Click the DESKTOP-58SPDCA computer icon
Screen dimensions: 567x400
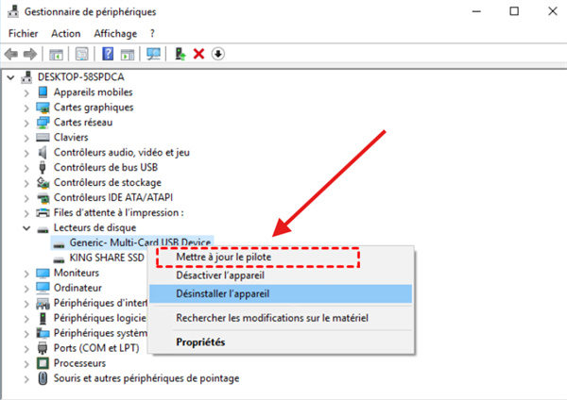[26, 77]
